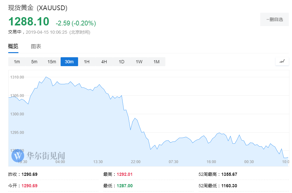Viewport: 292px width, 193px height.
Task: Remove from watchlist with 删自选
Action: (274, 19)
